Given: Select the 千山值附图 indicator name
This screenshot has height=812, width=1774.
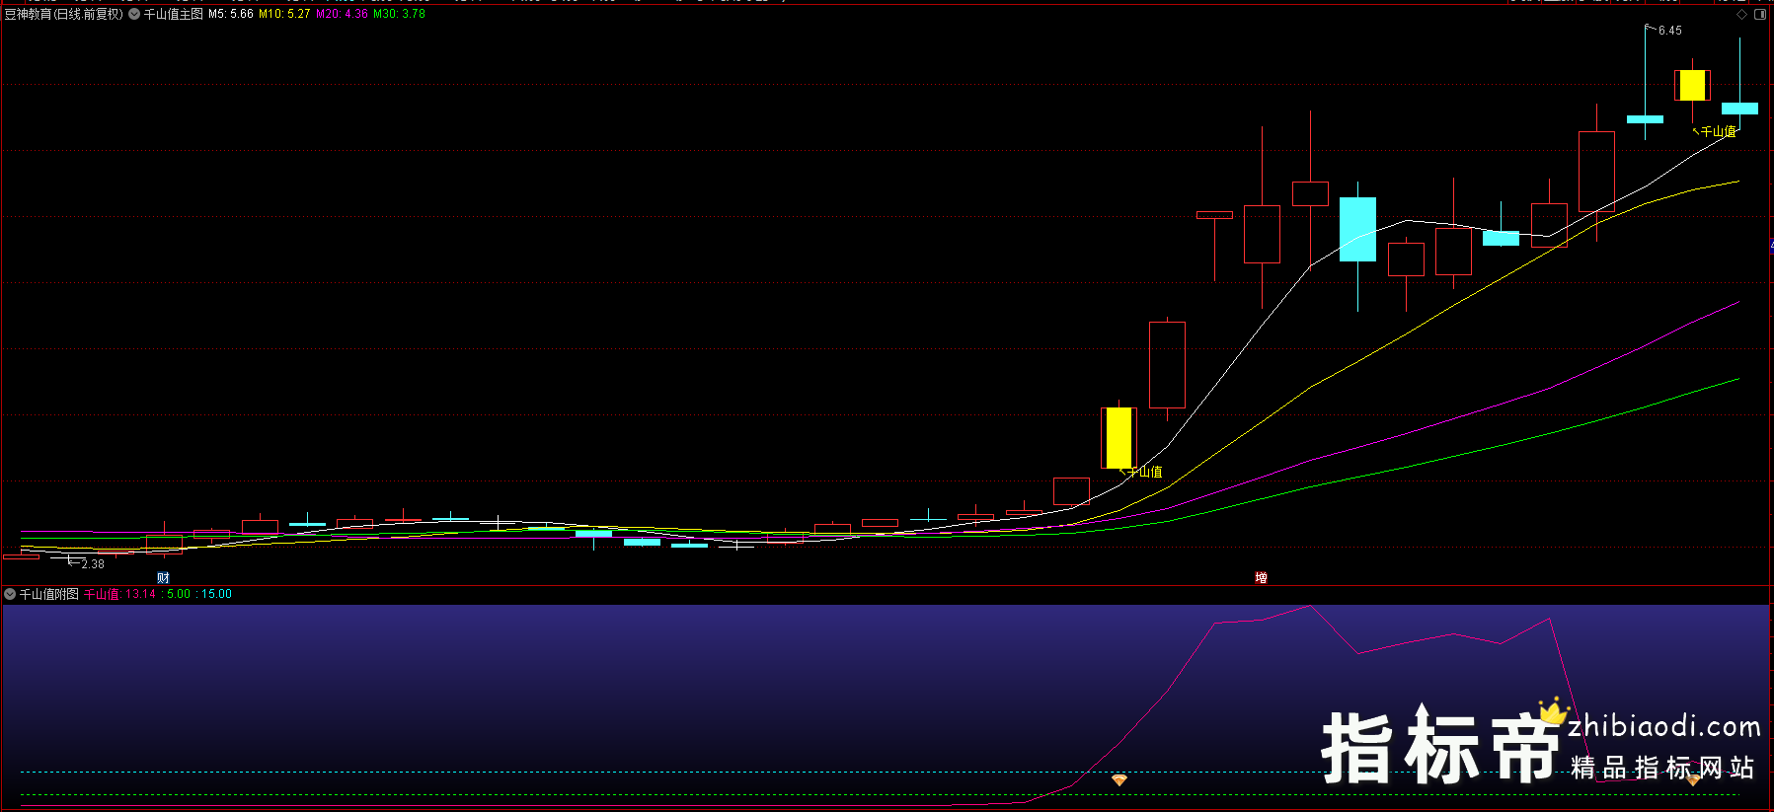Looking at the screenshot, I should pyautogui.click(x=49, y=594).
